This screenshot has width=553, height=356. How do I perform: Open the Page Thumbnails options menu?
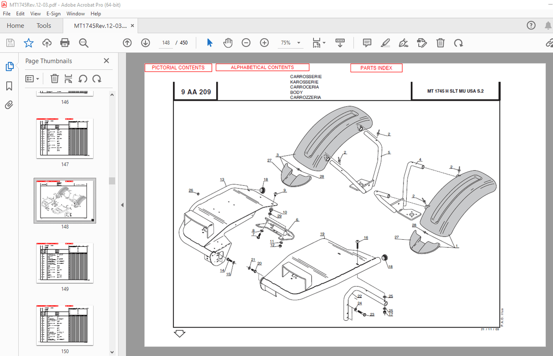pos(32,78)
